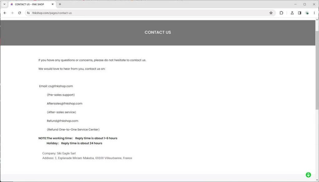Screen dimensions: 319x182
Task: Select the CONTACT US – FNK SHOP tab
Action: click(x=32, y=4)
